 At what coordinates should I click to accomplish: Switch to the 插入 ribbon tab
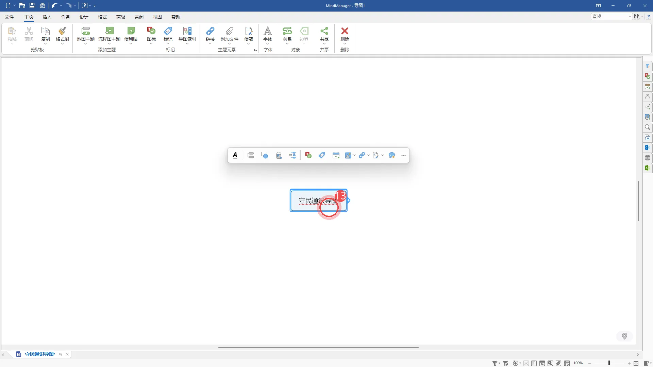47,17
